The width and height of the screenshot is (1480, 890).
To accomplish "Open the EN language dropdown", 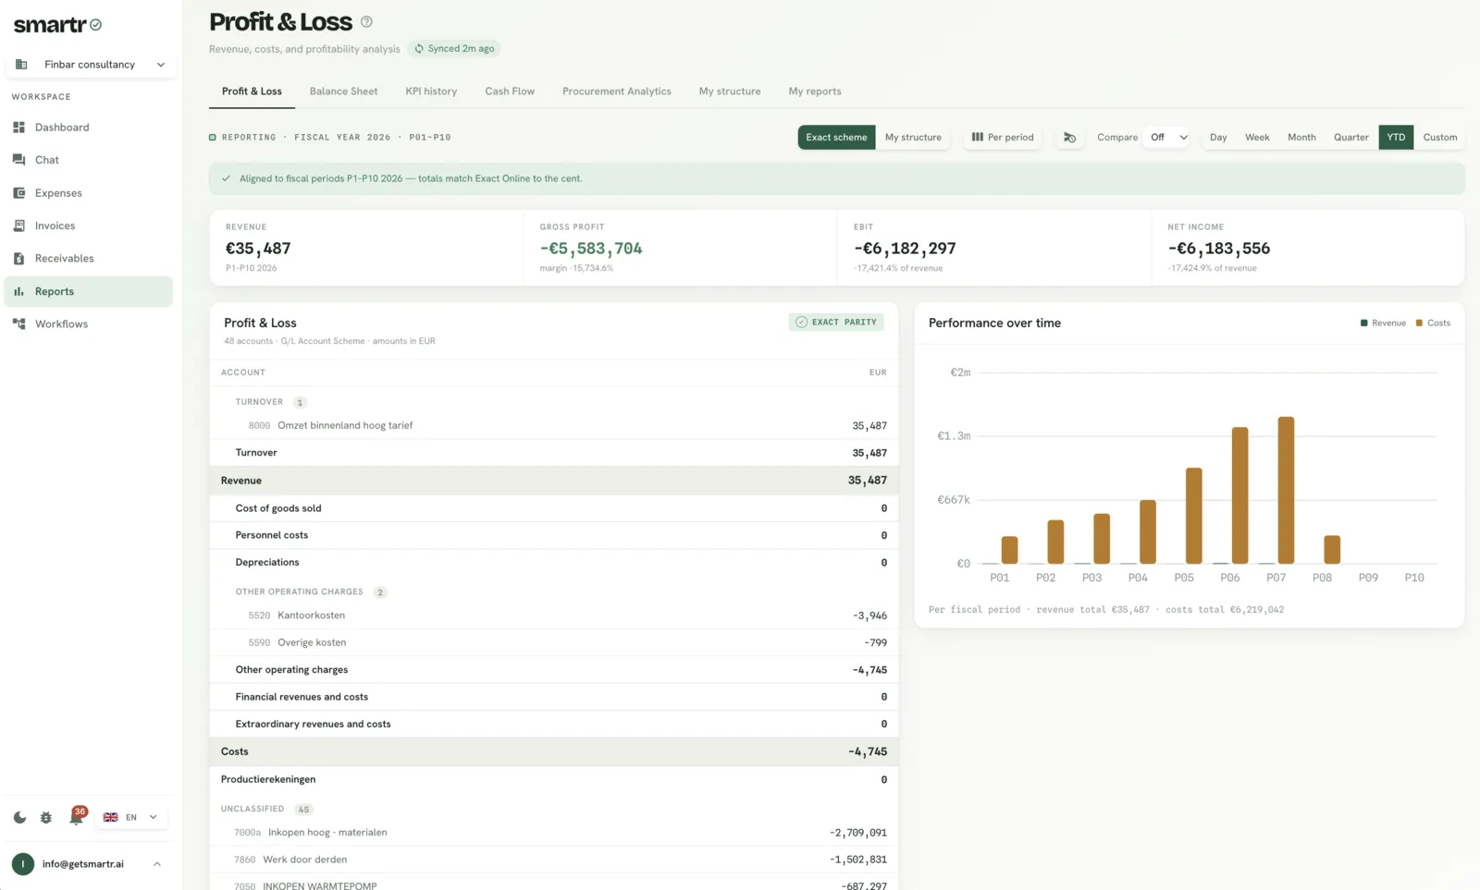I will [130, 817].
